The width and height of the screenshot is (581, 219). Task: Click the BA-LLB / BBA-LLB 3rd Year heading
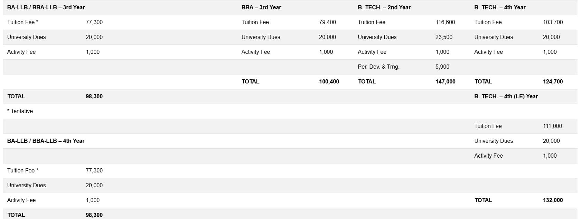pos(46,7)
